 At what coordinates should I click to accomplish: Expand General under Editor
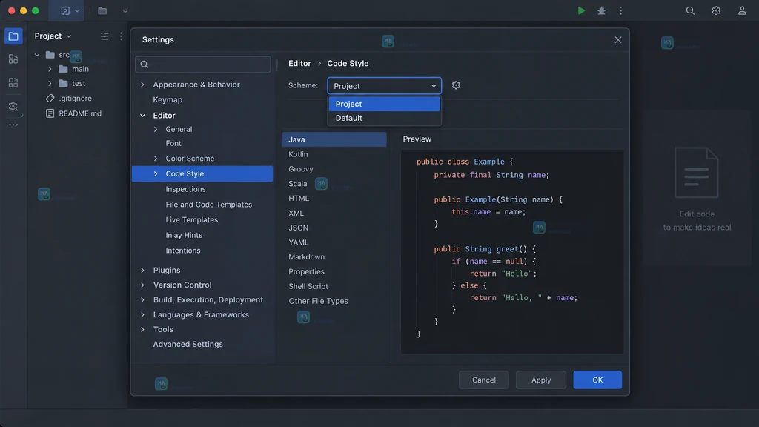tap(156, 129)
